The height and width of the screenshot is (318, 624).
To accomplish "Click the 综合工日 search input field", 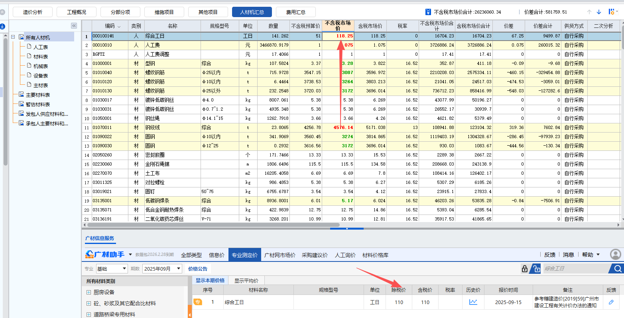I will [574, 268].
